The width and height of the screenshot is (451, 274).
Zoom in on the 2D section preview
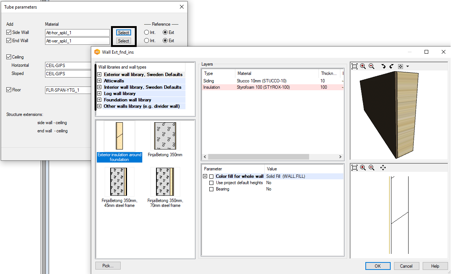click(x=363, y=168)
